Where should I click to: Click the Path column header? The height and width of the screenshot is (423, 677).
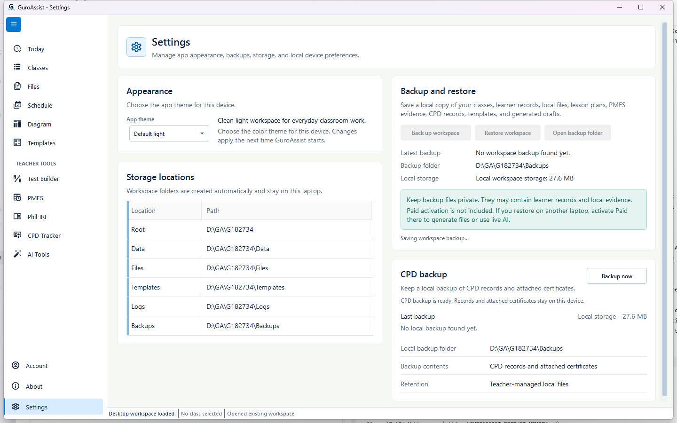click(x=287, y=211)
